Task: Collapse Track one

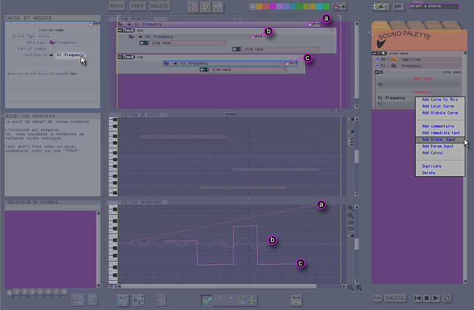Action: pyautogui.click(x=120, y=30)
